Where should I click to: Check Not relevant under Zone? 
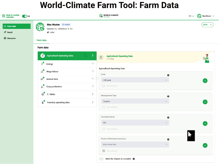pyautogui.click(x=104, y=86)
